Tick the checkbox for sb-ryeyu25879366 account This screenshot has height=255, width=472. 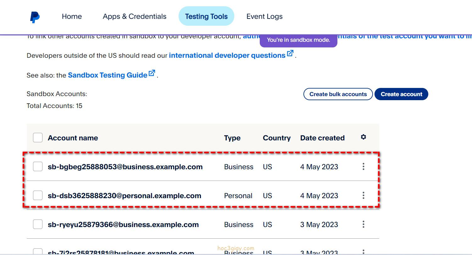coord(38,224)
